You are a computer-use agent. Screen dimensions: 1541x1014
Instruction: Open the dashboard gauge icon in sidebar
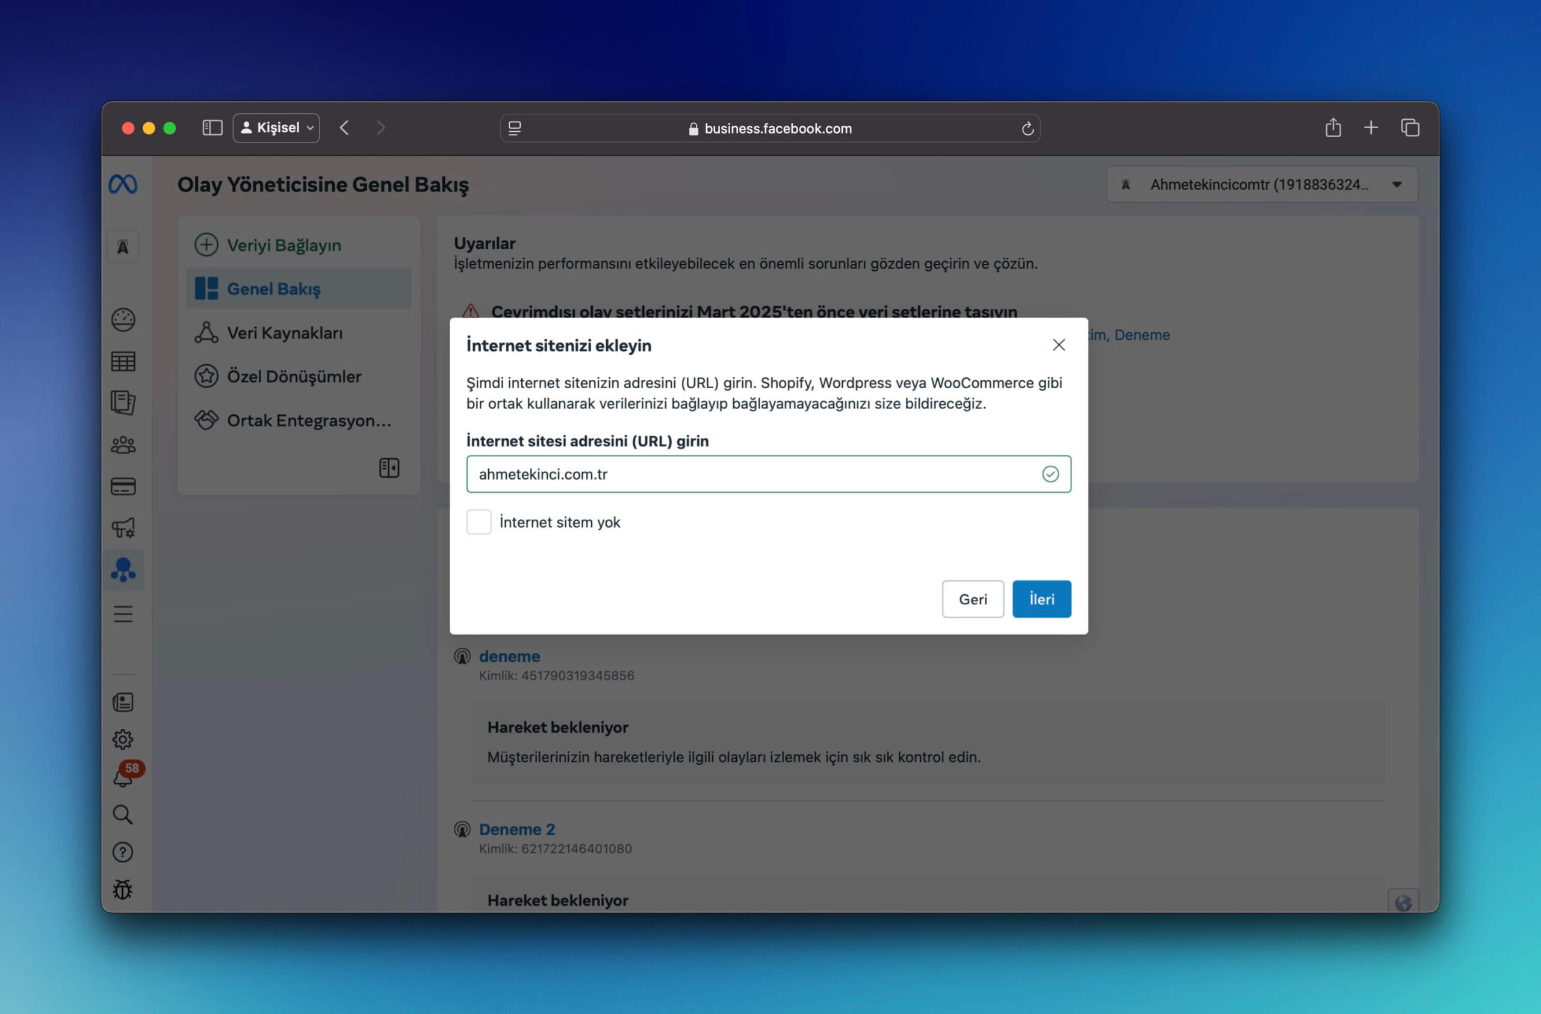coord(123,320)
